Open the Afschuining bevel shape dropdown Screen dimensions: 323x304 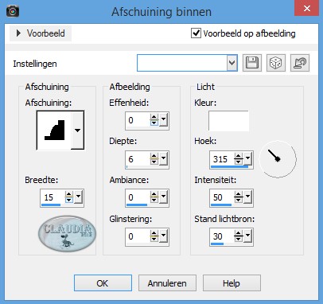[77, 131]
